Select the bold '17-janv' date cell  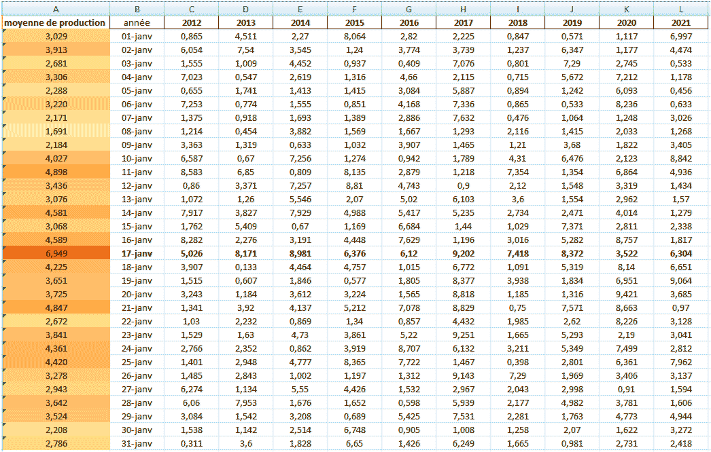(137, 254)
